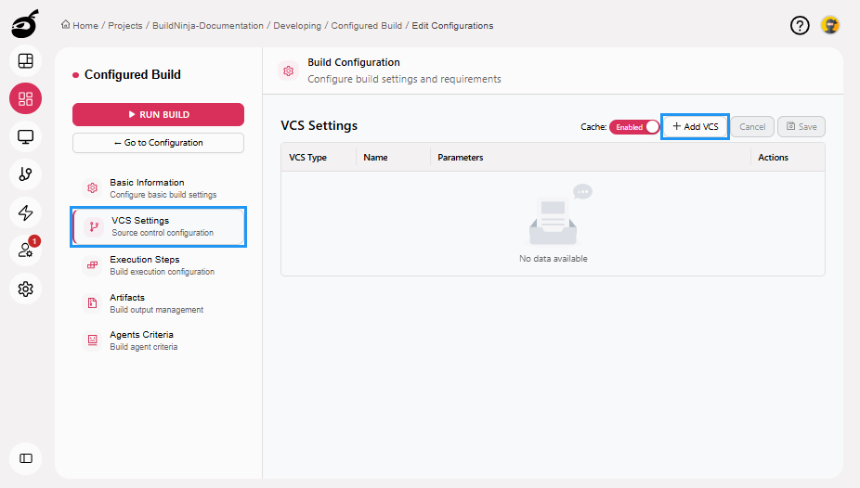Screen dimensions: 860x488
Task: Click the Cancel button
Action: (752, 126)
